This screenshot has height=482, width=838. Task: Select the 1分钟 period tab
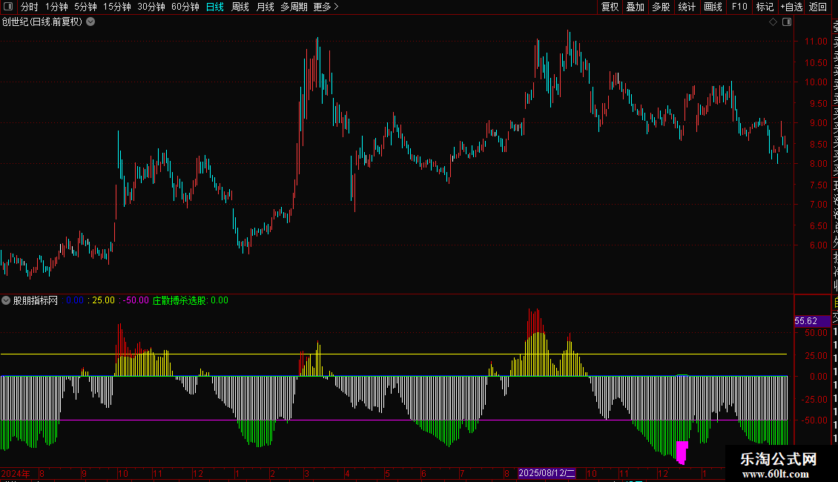pyautogui.click(x=56, y=7)
